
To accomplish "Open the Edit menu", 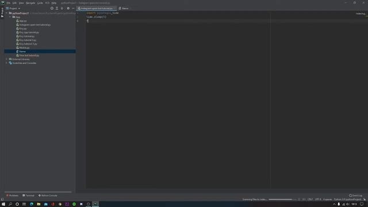I will [14, 3].
